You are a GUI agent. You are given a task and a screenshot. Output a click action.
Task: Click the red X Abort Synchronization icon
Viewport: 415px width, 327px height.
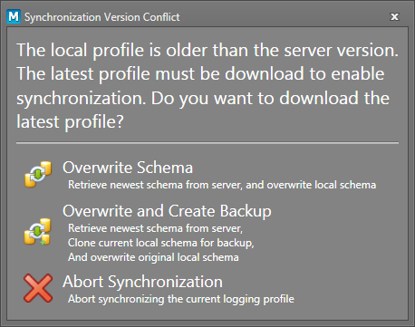[38, 288]
